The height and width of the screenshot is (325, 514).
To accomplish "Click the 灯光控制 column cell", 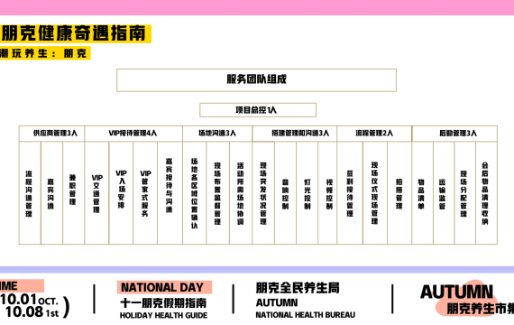I will click(x=307, y=193).
